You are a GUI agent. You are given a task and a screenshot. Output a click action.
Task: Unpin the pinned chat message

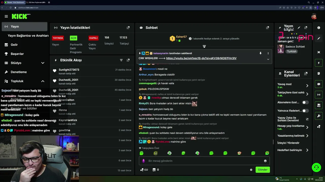click(x=260, y=53)
